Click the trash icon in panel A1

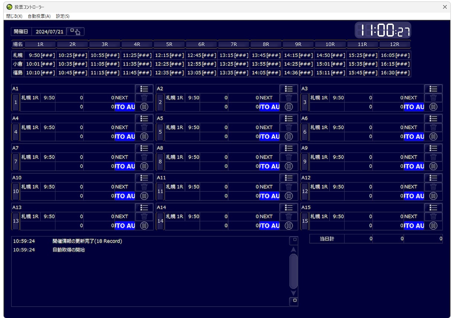(144, 98)
